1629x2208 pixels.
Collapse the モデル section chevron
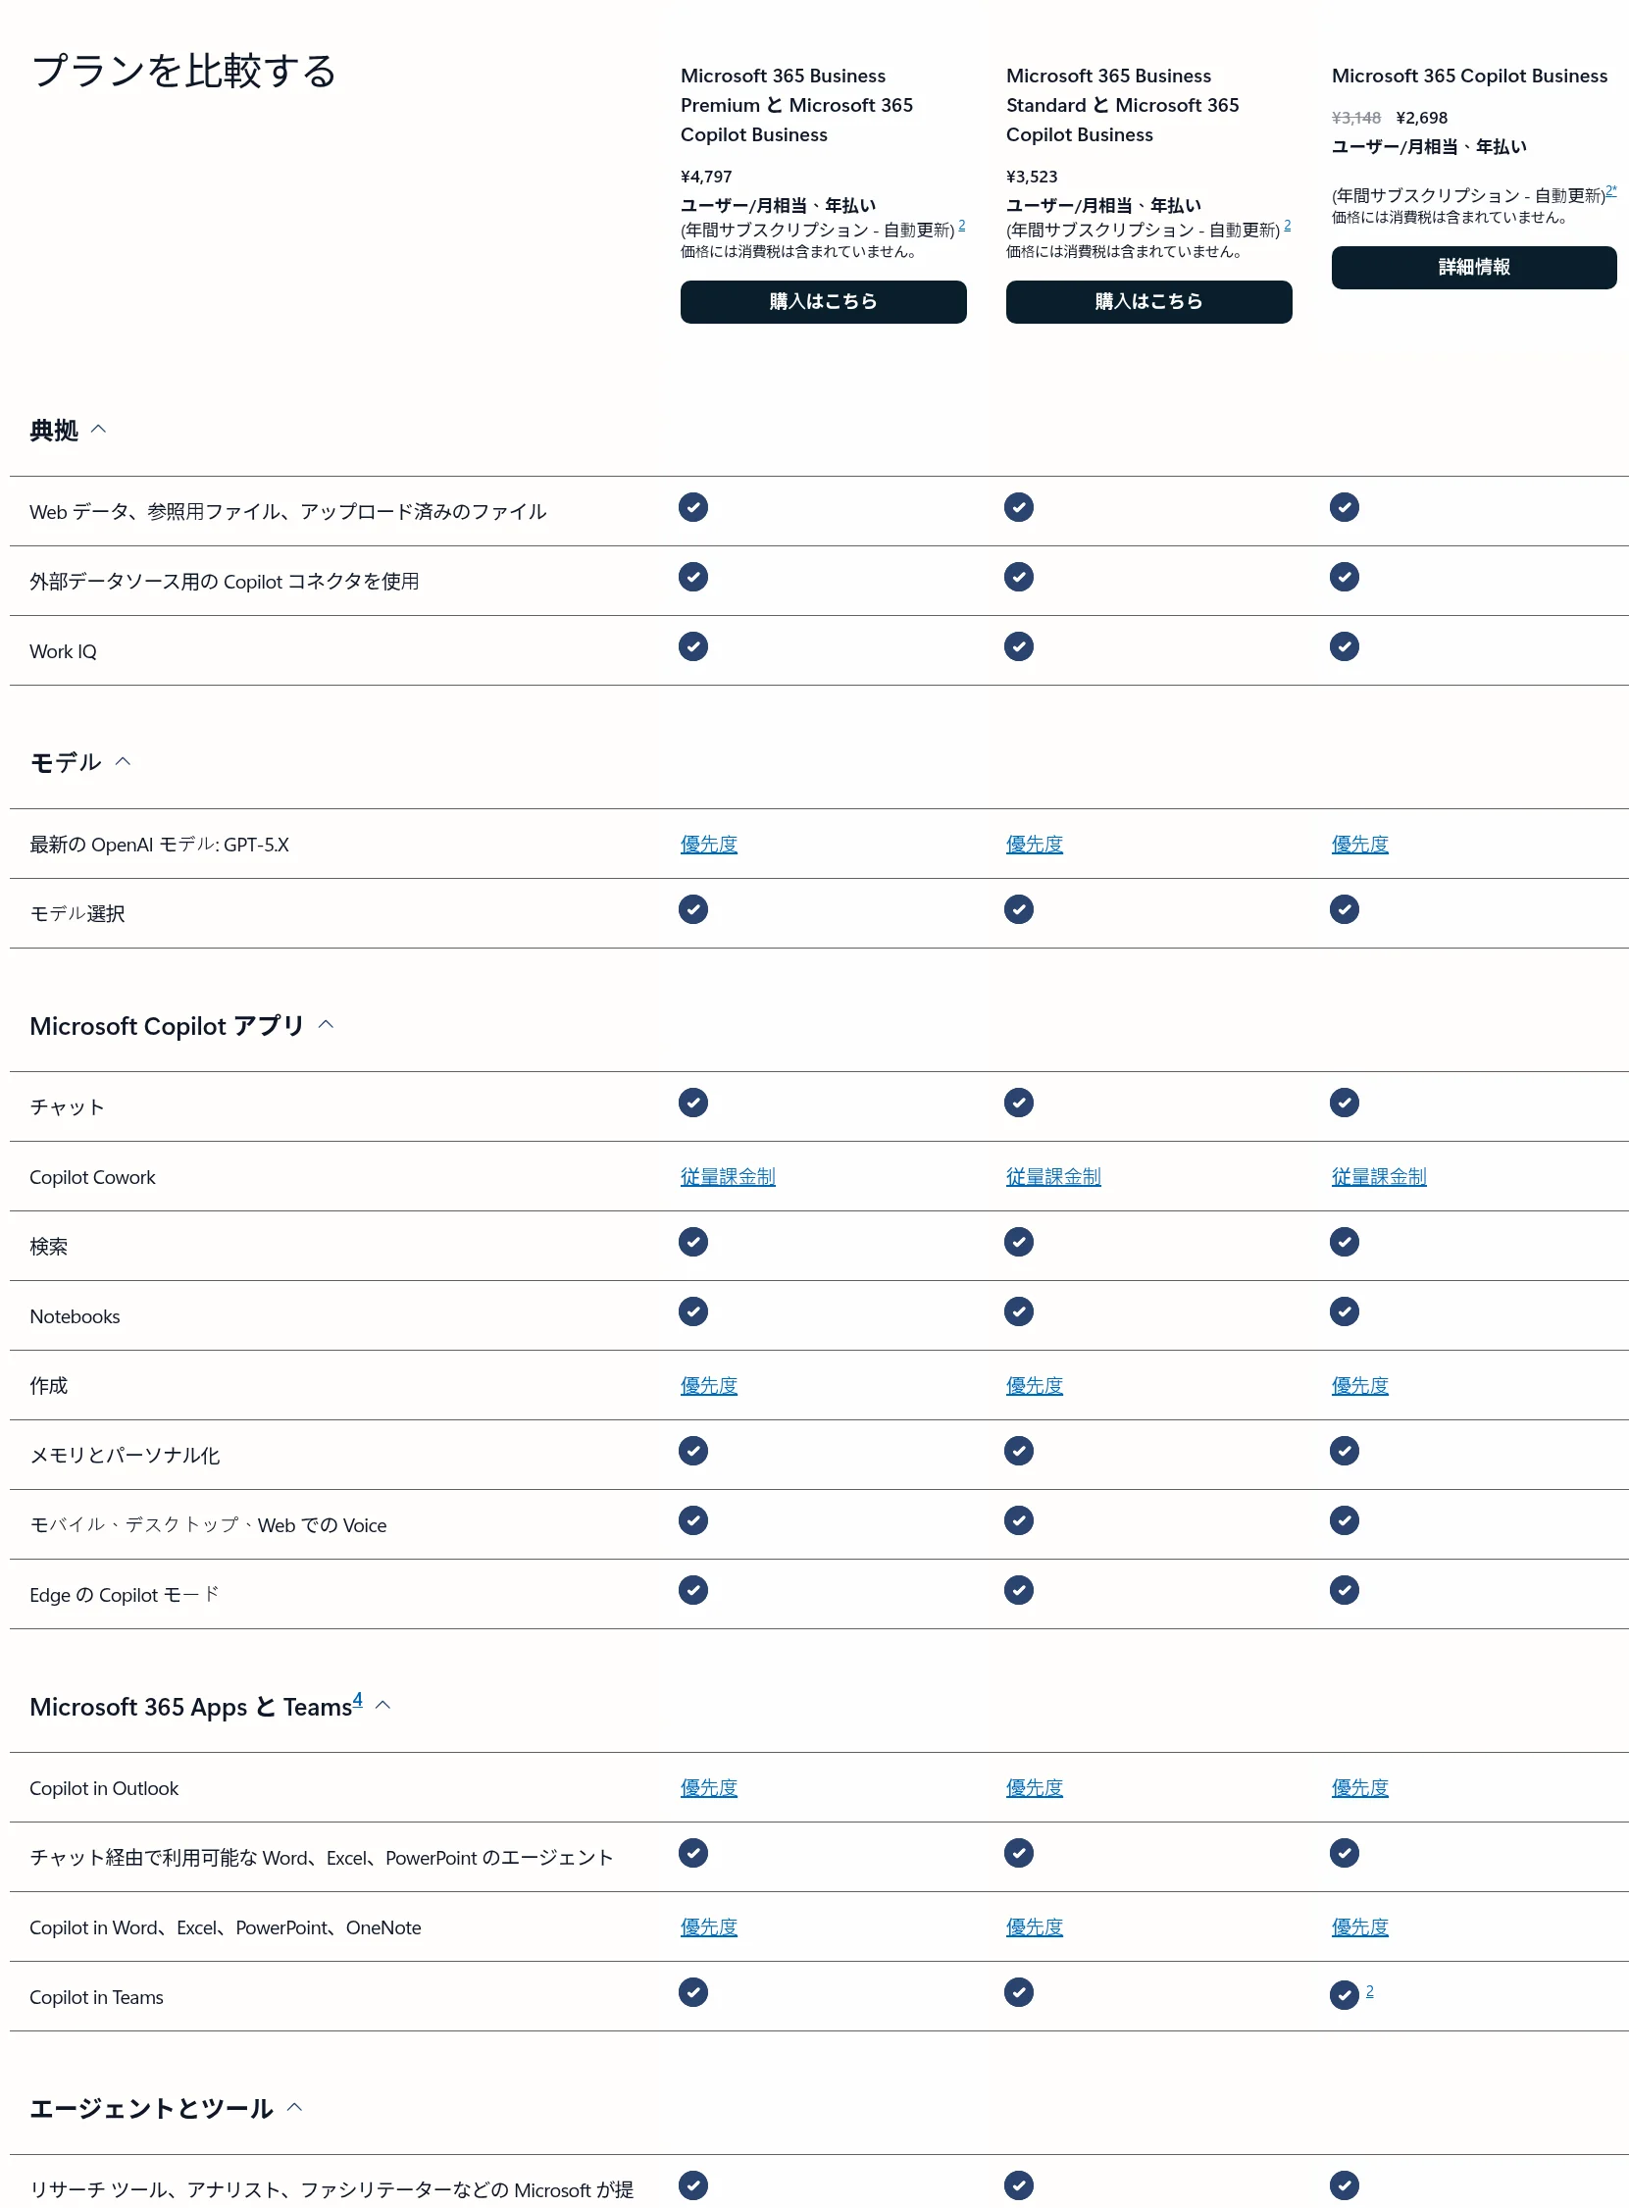pos(124,761)
